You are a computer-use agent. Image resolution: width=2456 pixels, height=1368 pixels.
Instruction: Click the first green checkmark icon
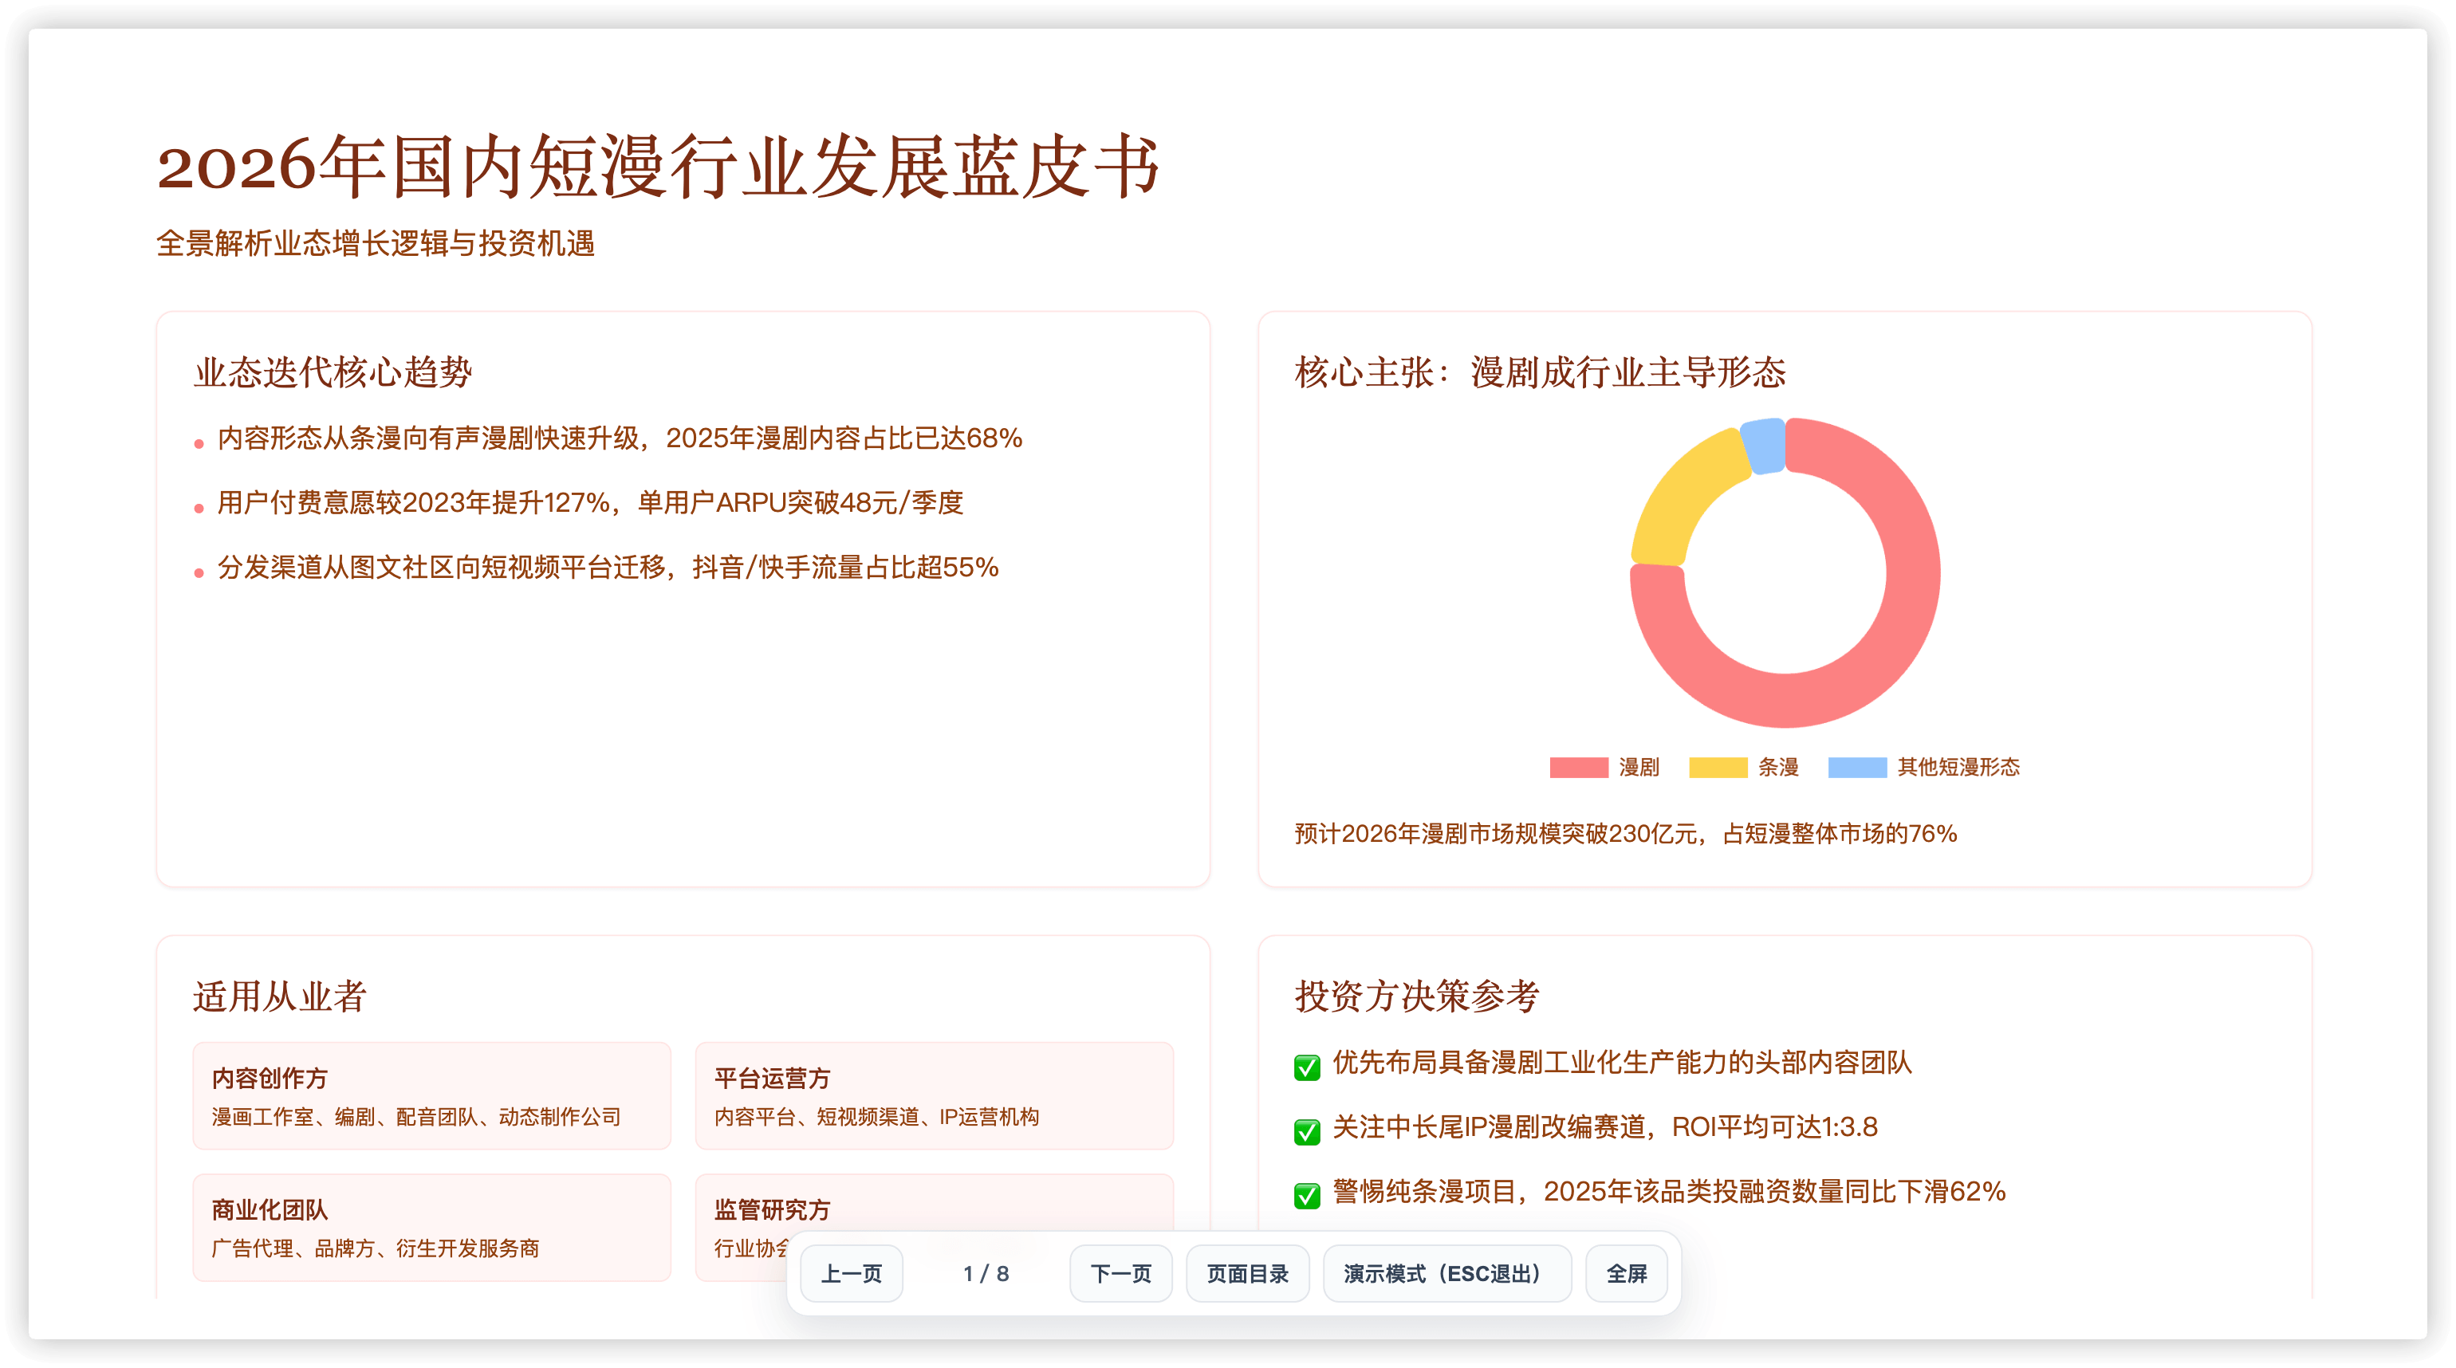point(1306,1066)
